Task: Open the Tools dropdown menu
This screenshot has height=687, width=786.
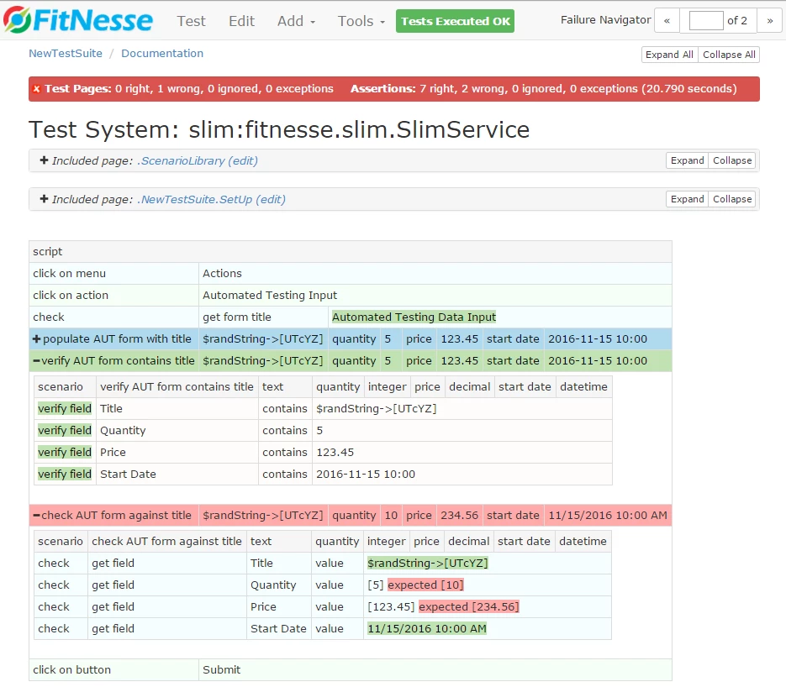Action: coord(361,21)
